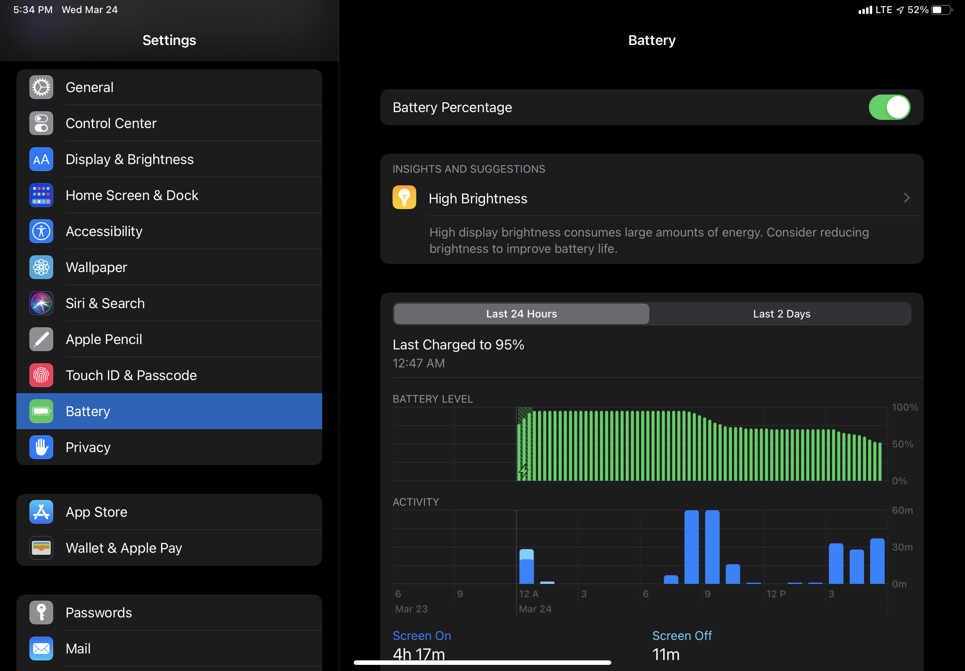Open Touch ID & Passcode fingerprint icon
The image size is (965, 671).
(41, 375)
